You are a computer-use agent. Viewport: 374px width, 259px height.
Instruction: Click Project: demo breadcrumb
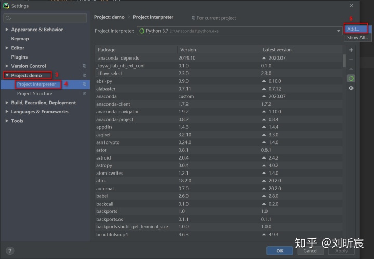click(109, 17)
